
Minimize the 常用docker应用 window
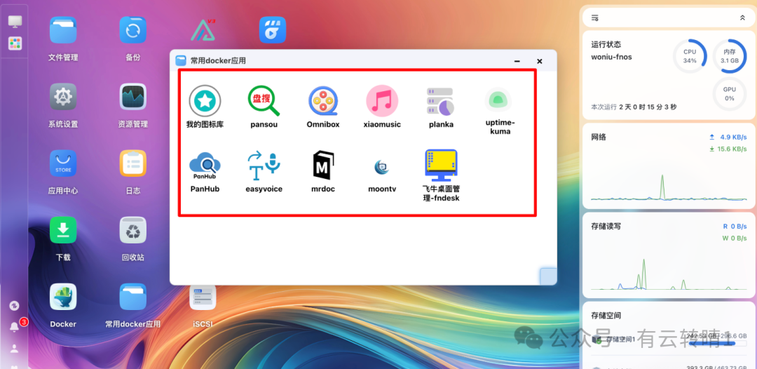click(517, 61)
